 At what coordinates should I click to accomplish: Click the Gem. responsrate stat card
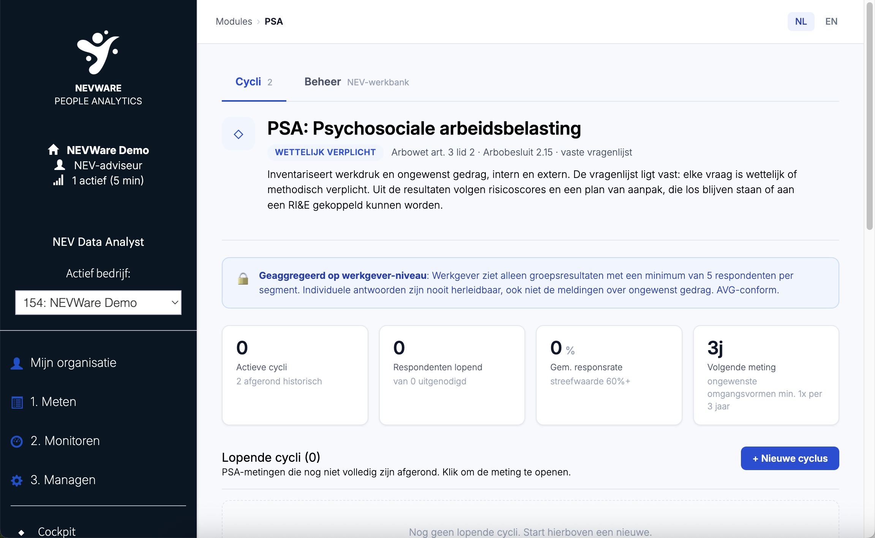pyautogui.click(x=609, y=375)
